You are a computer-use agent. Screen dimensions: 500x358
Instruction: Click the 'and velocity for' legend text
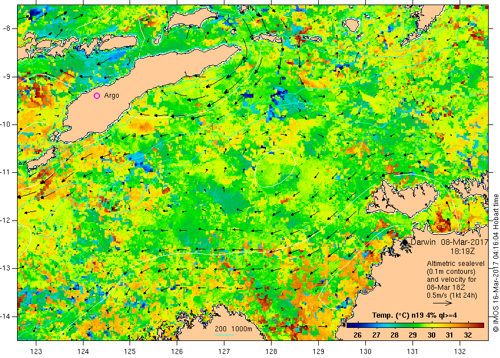pyautogui.click(x=452, y=280)
